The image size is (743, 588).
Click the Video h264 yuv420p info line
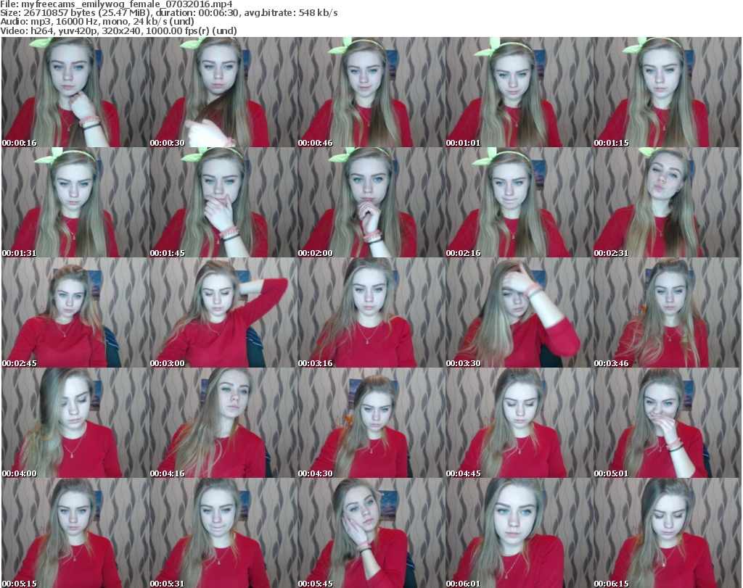118,30
